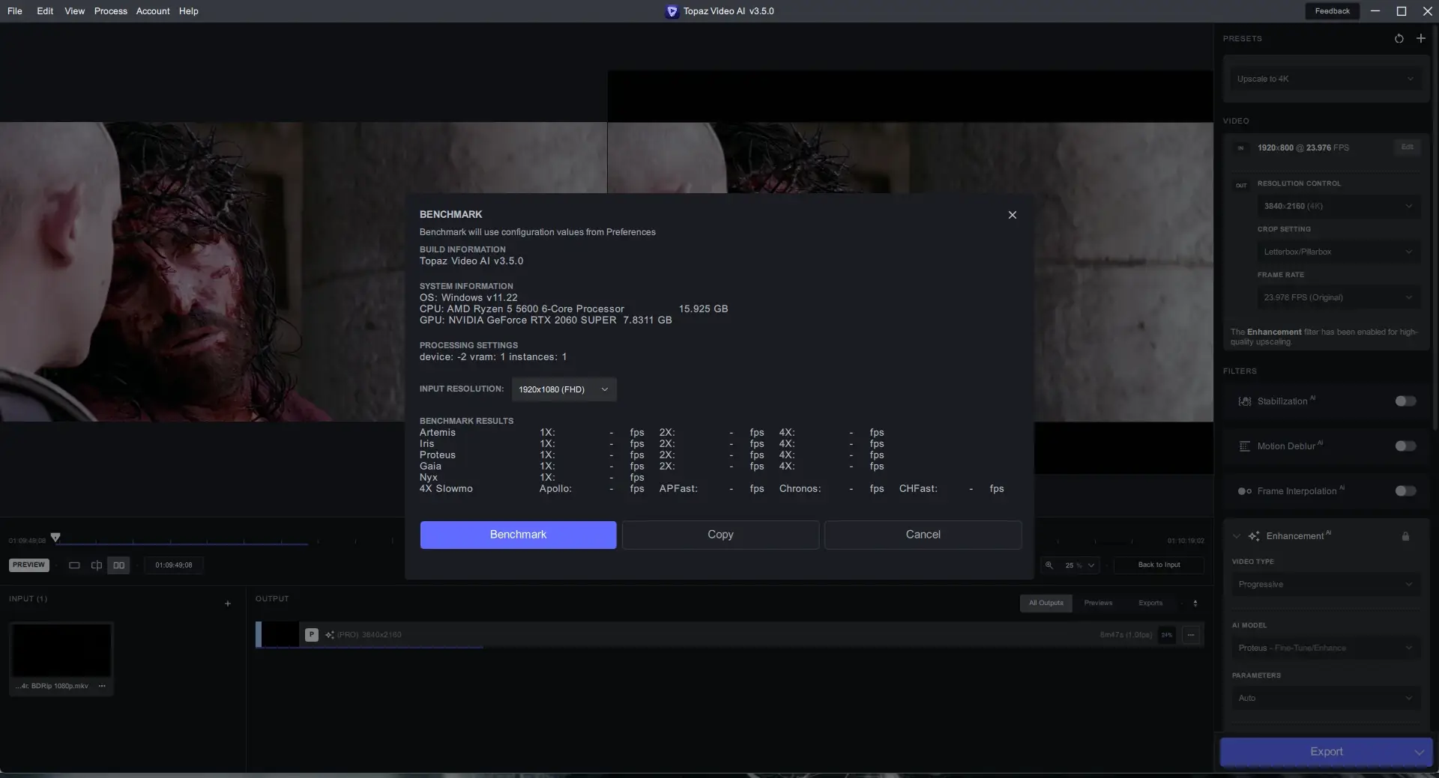This screenshot has height=778, width=1439.
Task: Click the magnifier zoom icon
Action: click(1049, 565)
